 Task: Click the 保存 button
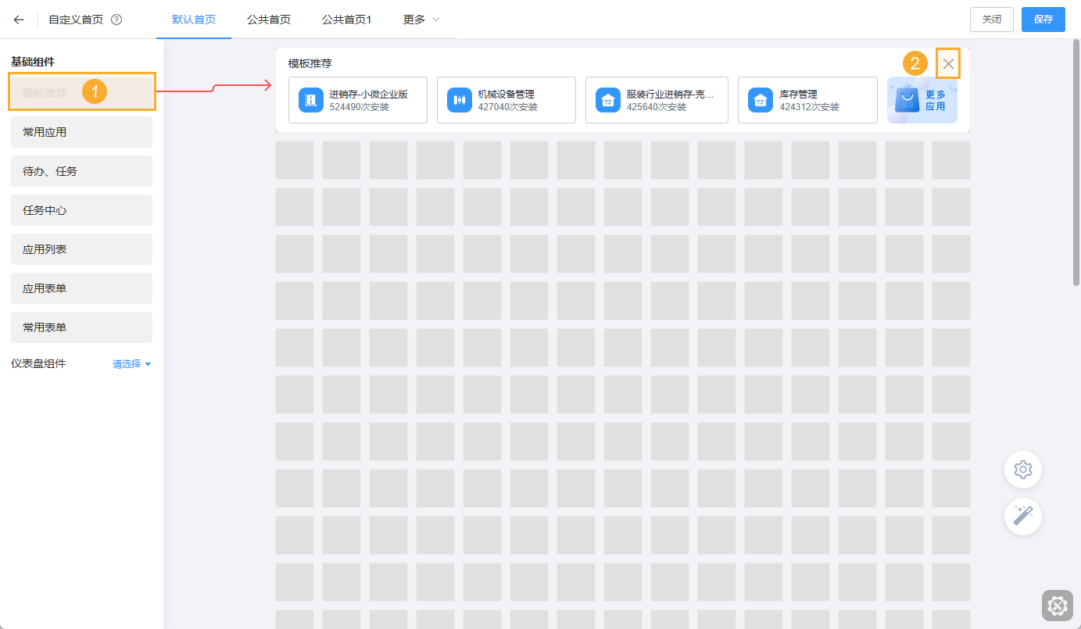[x=1043, y=20]
